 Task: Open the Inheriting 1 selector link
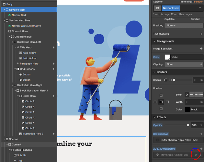pyautogui.click(x=198, y=2)
